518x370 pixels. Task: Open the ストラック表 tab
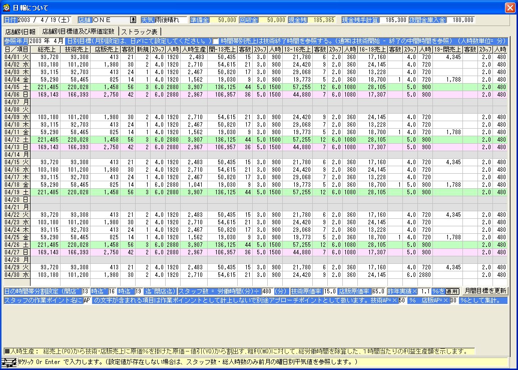(x=140, y=32)
